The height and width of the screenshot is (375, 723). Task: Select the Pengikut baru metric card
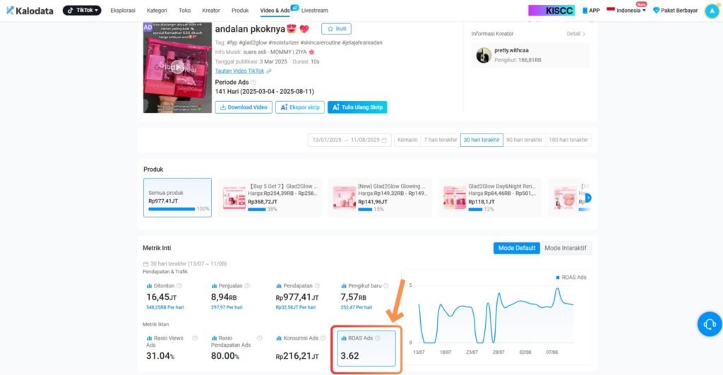coord(365,297)
